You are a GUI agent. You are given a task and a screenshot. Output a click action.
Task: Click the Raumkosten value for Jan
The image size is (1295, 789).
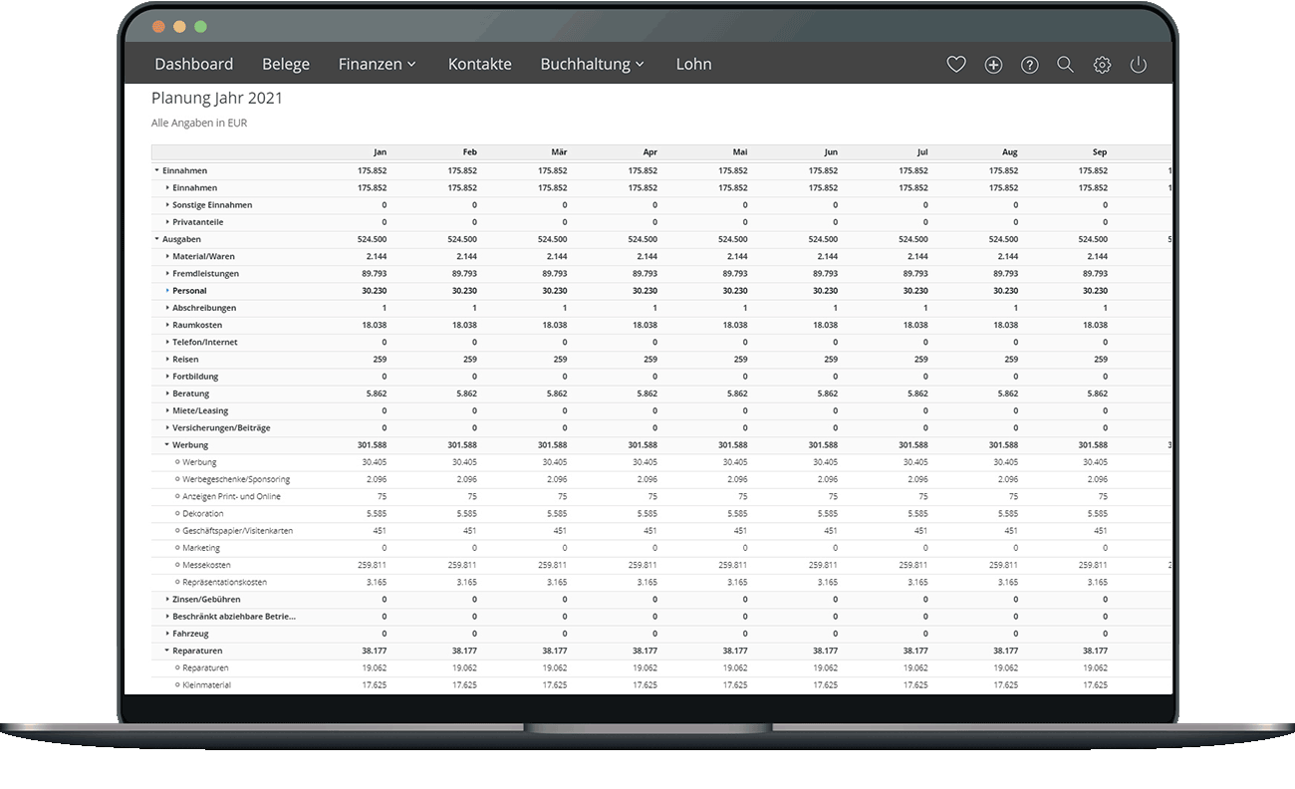[372, 325]
